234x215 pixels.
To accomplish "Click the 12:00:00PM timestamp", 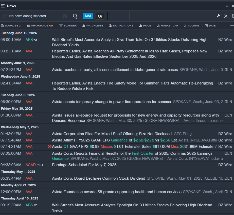I will [11, 192].
